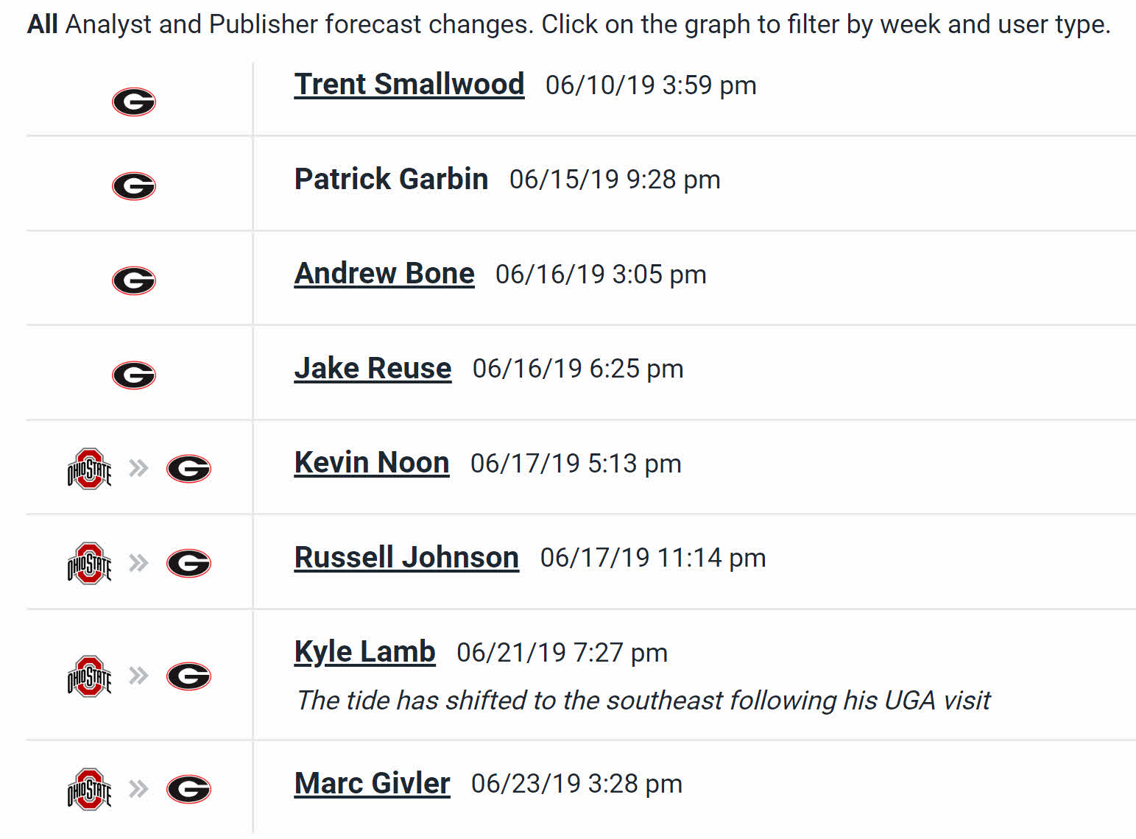
Task: Go to Russell Johnson's profile
Action: click(406, 557)
